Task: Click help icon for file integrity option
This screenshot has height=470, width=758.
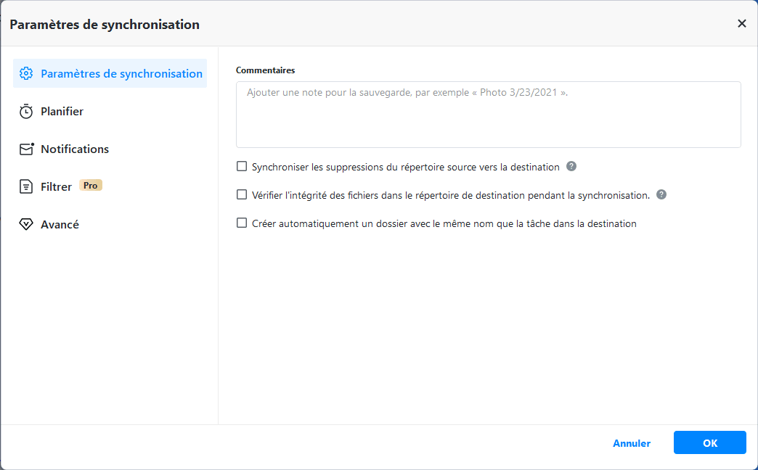Action: [661, 194]
